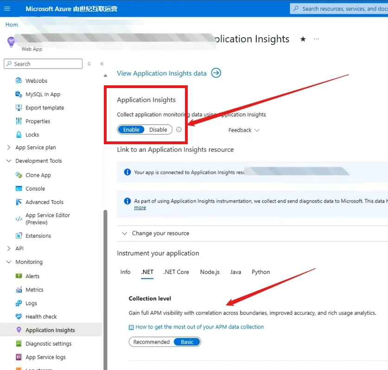This screenshot has width=388, height=370.
Task: Open the Feedback dropdown
Action: tap(244, 130)
